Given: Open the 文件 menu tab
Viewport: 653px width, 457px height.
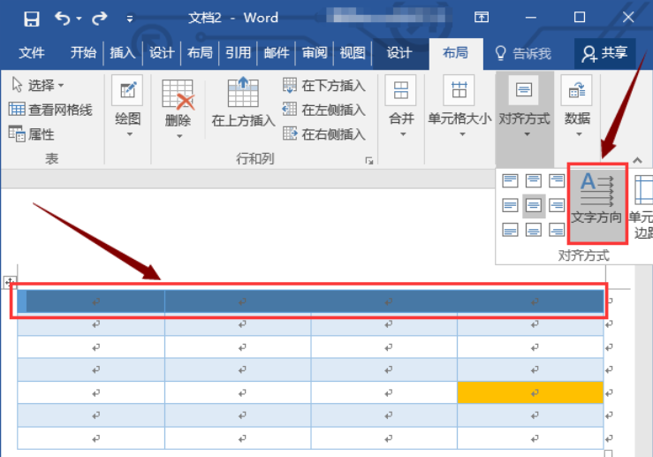Looking at the screenshot, I should pos(32,53).
